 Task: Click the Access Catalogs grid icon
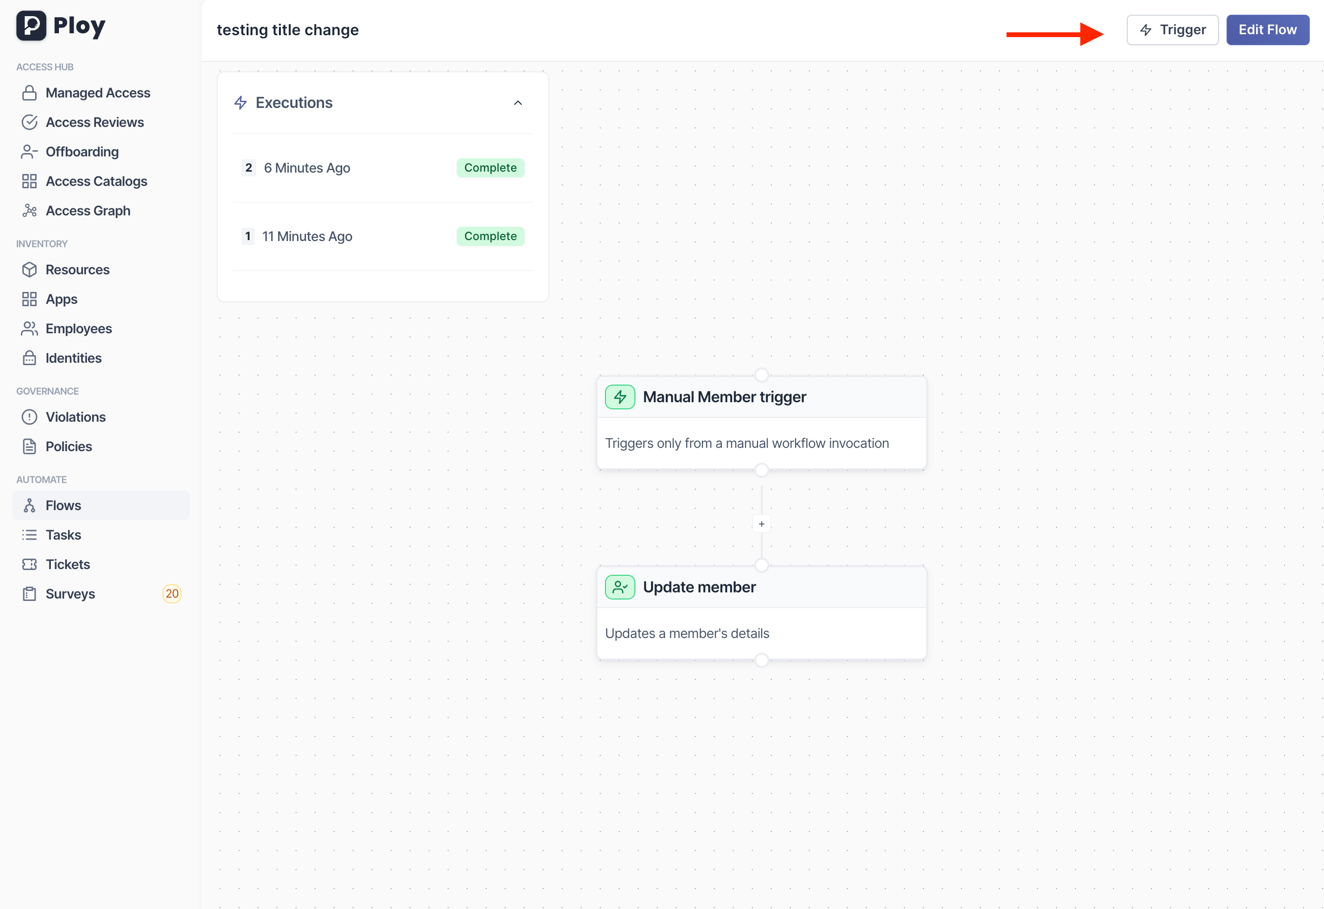(x=29, y=181)
